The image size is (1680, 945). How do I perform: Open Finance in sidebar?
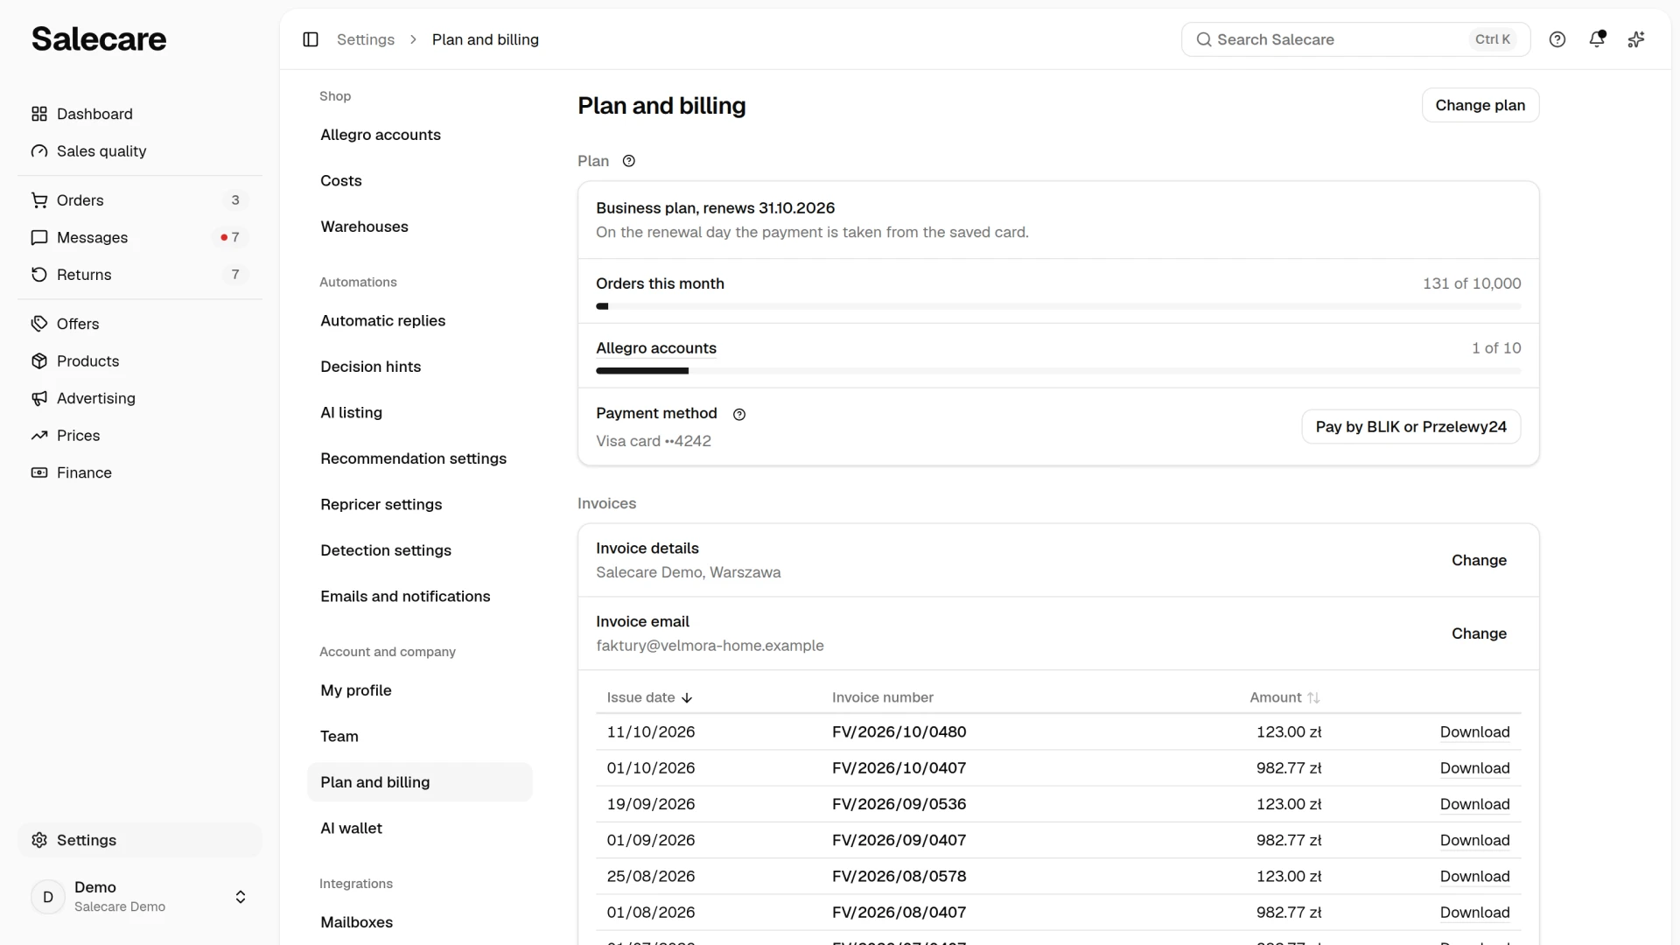pyautogui.click(x=140, y=472)
